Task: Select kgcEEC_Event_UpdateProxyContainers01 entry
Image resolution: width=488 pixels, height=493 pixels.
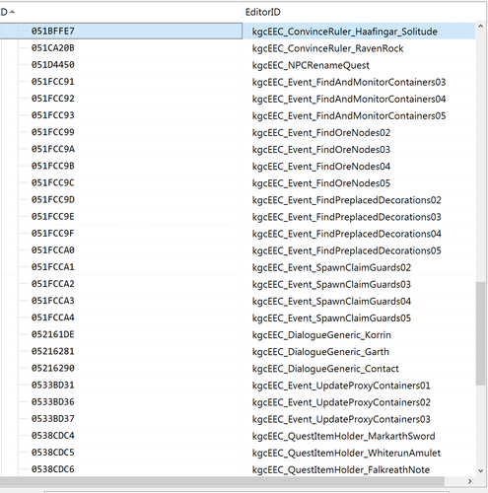Action: [341, 386]
